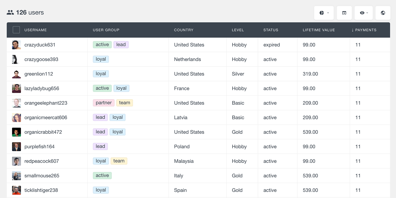Click the globe icon button
This screenshot has height=198, width=396.
coord(383,13)
